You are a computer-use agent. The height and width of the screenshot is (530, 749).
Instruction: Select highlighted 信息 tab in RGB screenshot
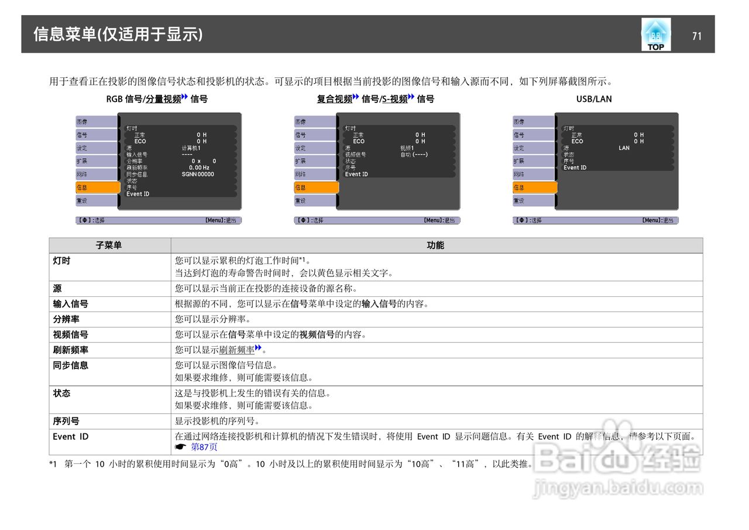coord(97,187)
